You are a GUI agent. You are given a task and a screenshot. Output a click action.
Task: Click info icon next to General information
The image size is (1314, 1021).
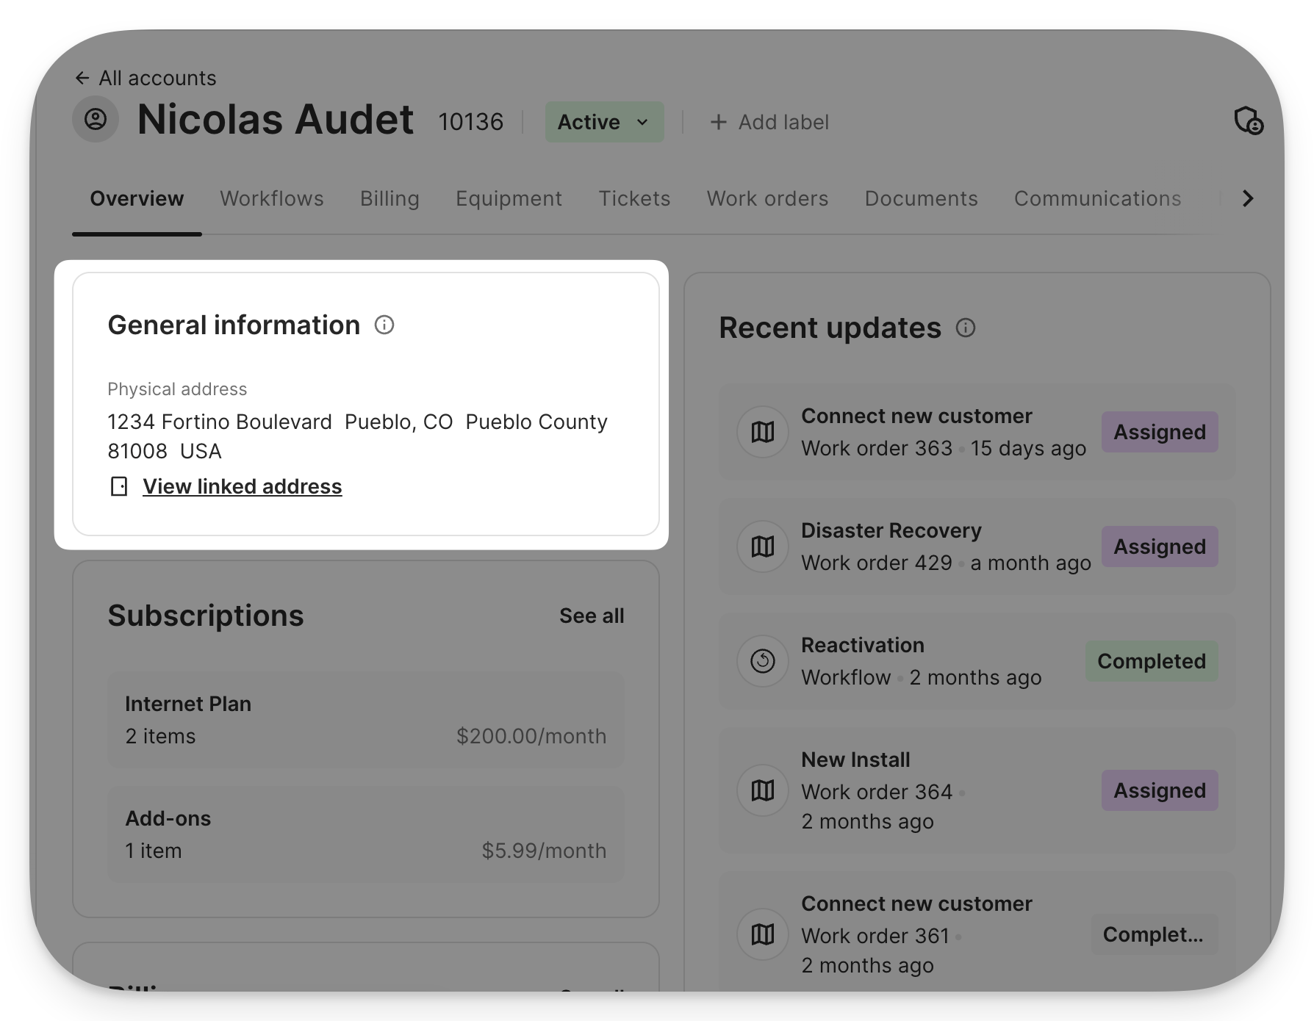tap(384, 325)
